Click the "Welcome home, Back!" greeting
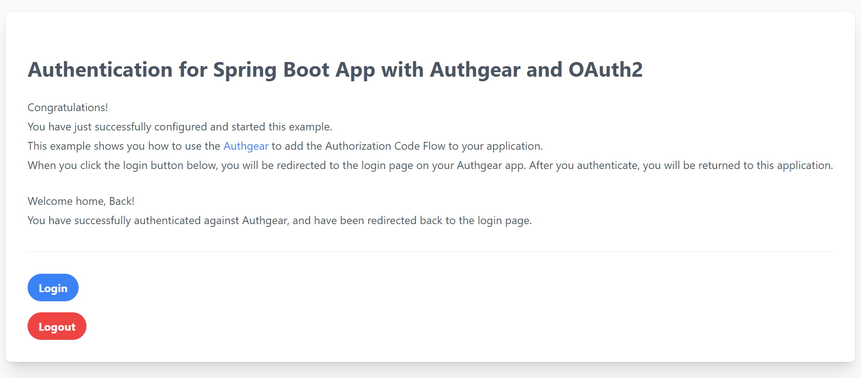This screenshot has width=861, height=378. click(x=81, y=201)
